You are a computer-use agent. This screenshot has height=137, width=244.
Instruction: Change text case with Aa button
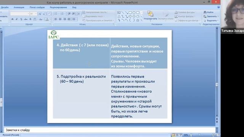(41, 19)
